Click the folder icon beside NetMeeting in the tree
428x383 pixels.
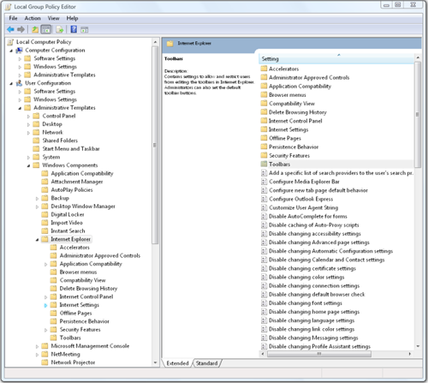(x=45, y=354)
